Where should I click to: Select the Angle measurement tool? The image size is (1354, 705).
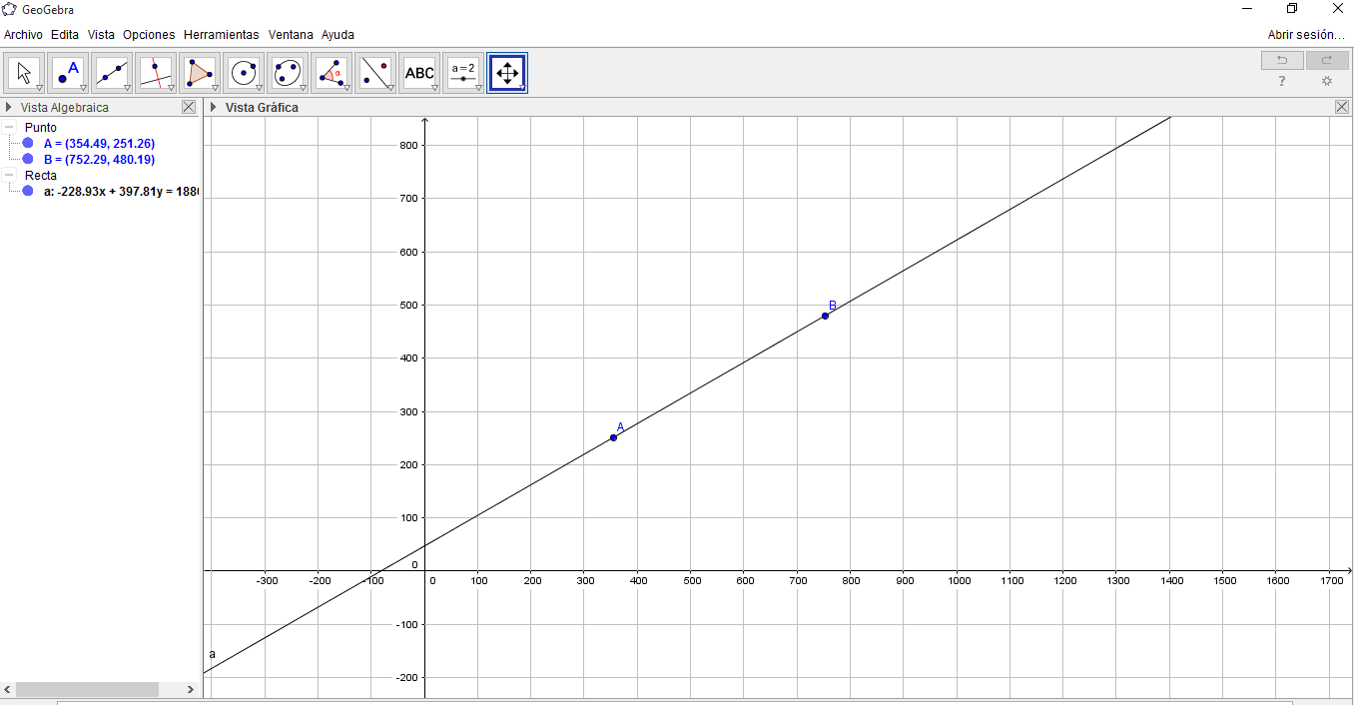point(331,71)
